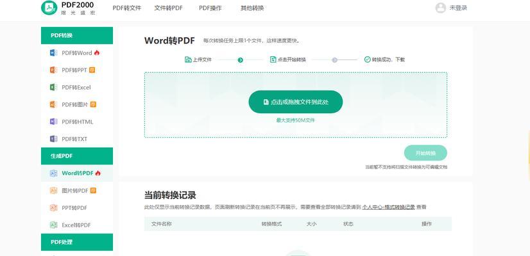This screenshot has height=256, width=530.
Task: Click the 操作 column header
Action: tap(427, 223)
